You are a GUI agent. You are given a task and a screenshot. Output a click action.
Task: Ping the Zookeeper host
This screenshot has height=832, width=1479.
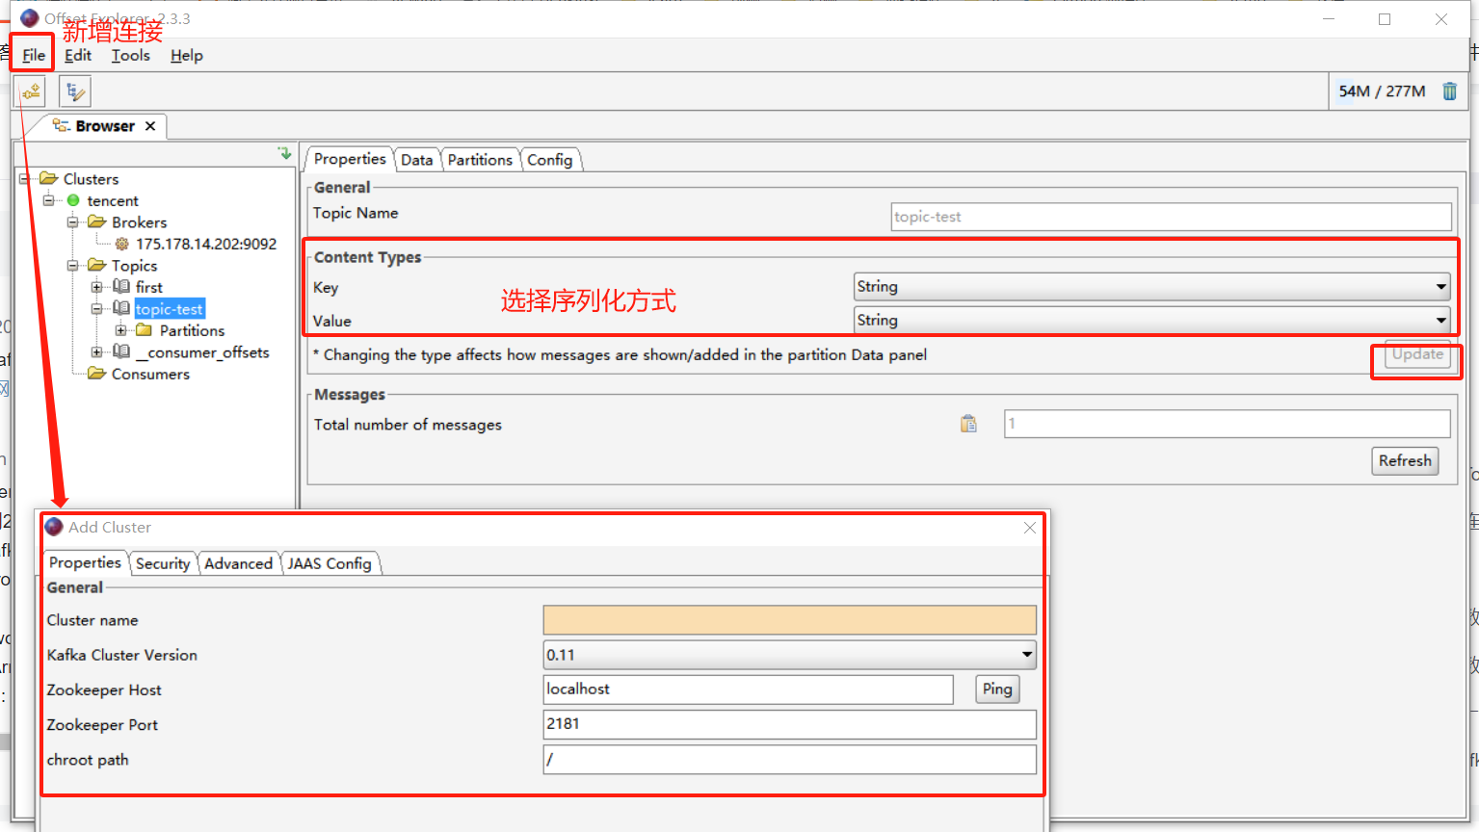click(997, 689)
